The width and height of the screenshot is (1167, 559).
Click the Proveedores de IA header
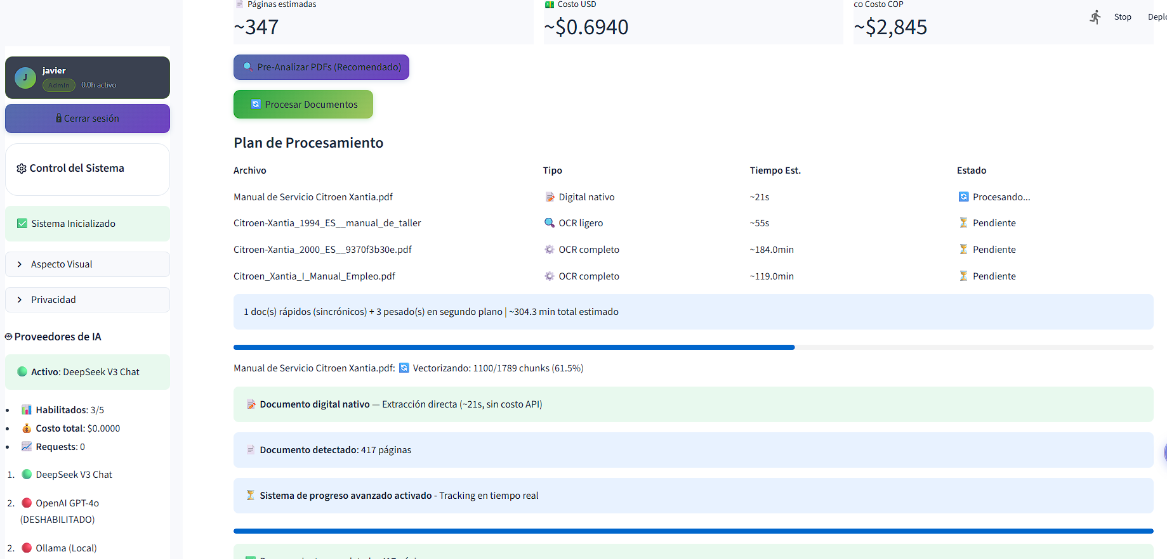coord(57,337)
